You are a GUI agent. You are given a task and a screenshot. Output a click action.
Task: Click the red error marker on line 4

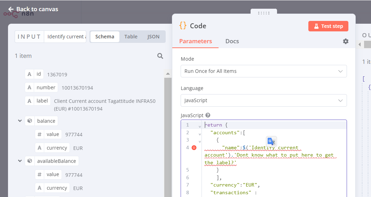point(194,148)
